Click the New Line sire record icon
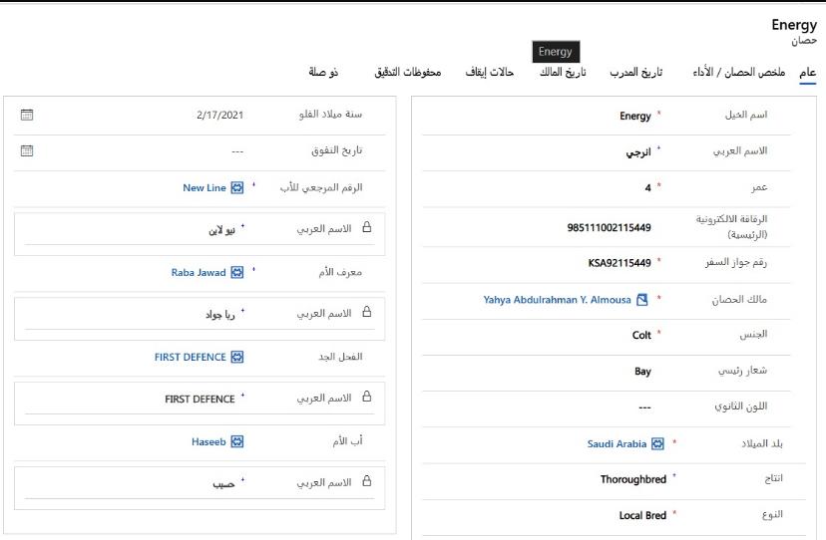826x540 pixels. [237, 187]
